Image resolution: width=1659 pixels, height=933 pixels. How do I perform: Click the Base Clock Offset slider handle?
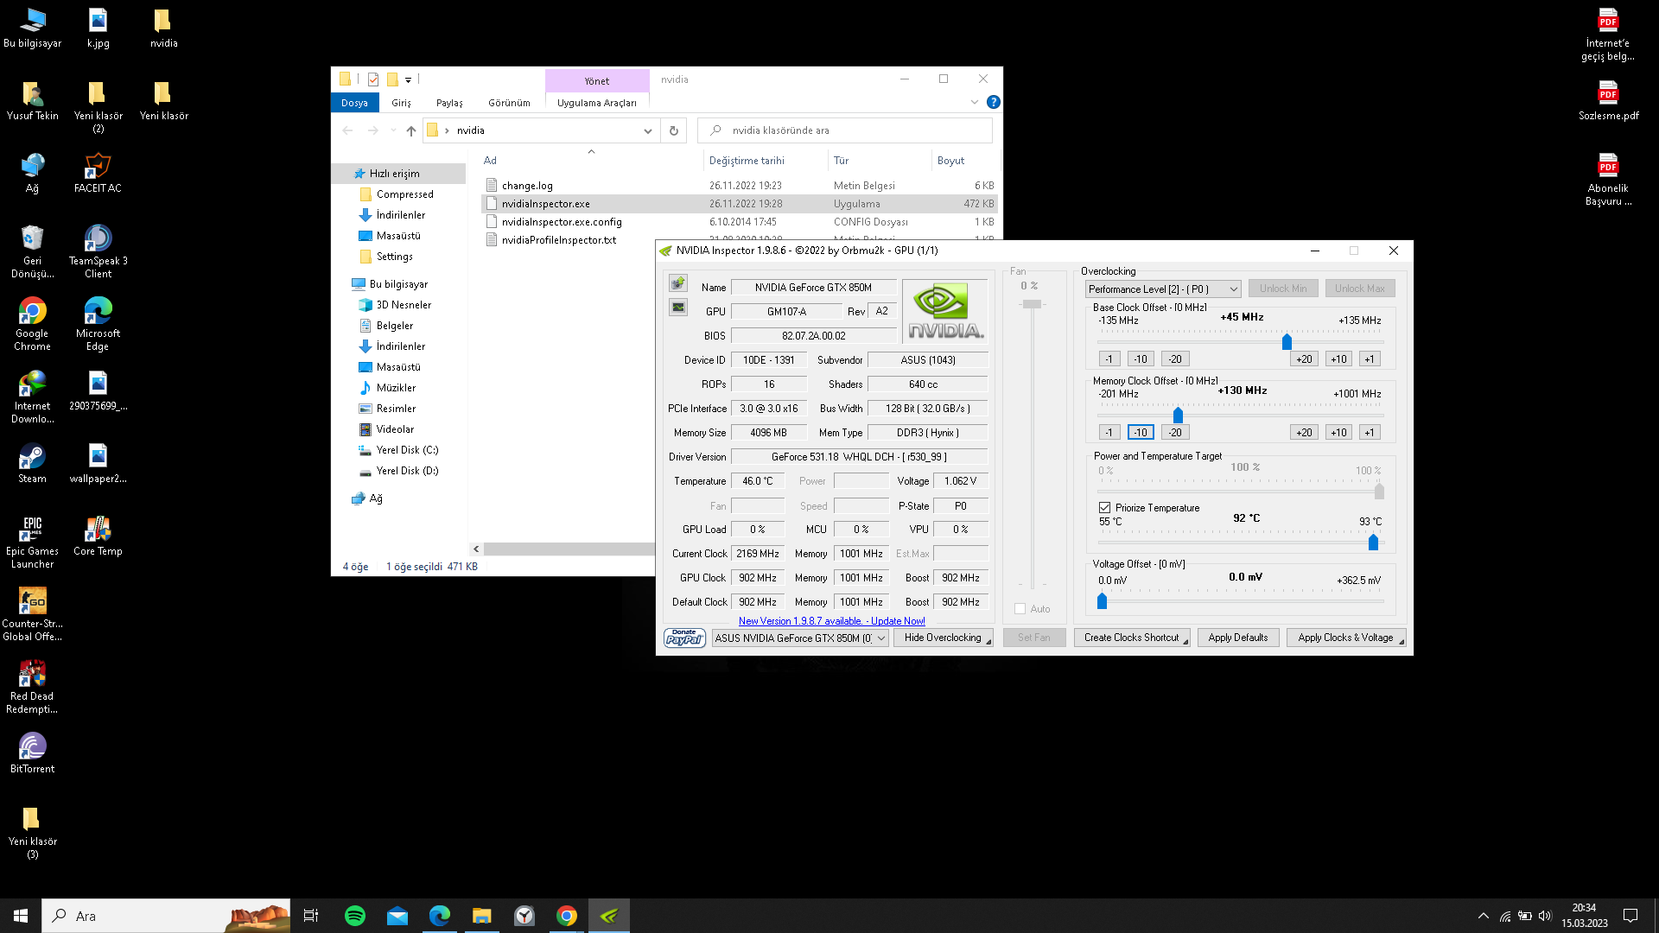[1287, 342]
